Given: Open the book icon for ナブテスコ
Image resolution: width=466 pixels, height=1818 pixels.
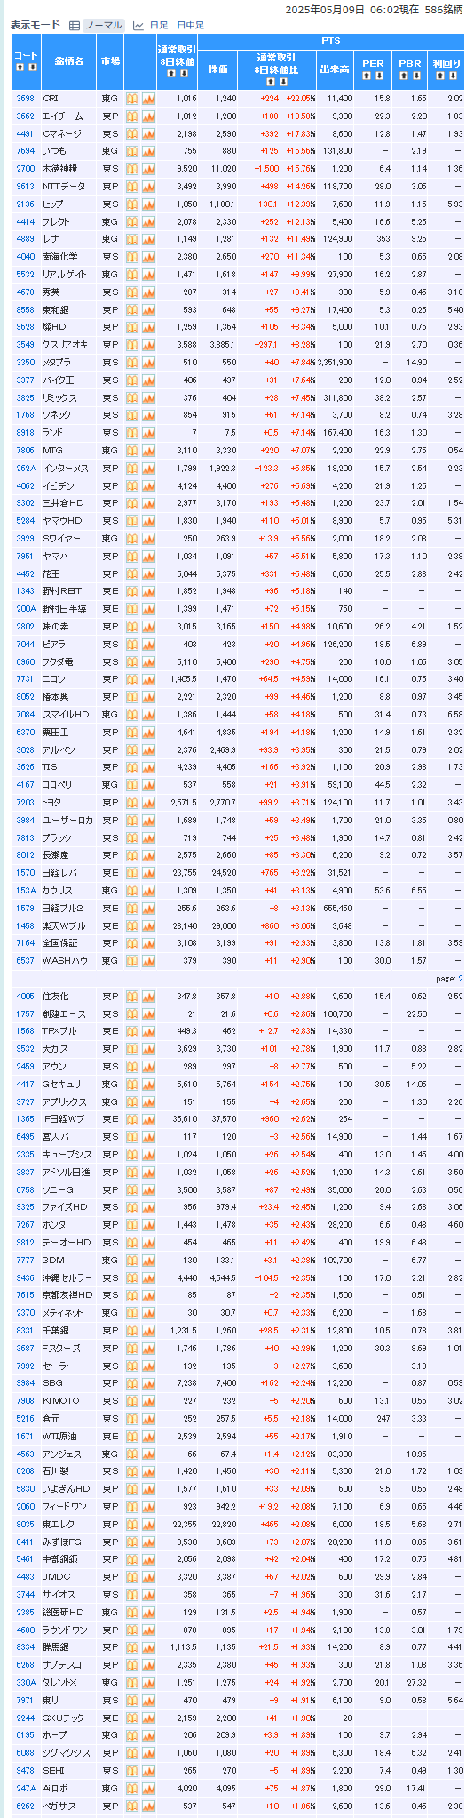Looking at the screenshot, I should (132, 1663).
